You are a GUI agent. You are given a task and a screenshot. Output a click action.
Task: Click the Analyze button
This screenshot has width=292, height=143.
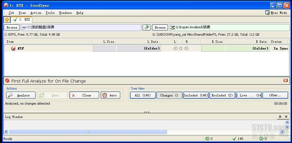21,95
